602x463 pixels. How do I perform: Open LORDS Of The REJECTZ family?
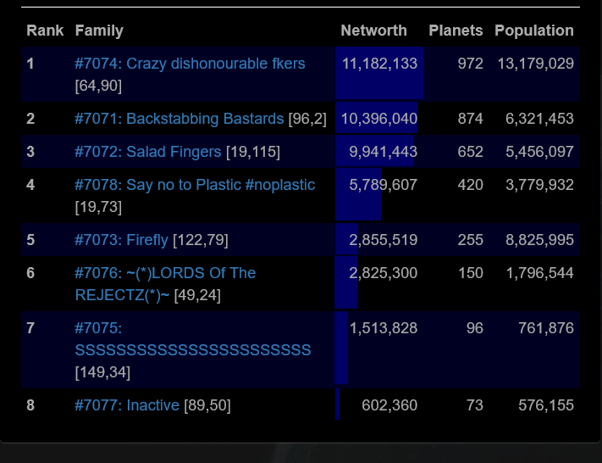click(x=165, y=273)
